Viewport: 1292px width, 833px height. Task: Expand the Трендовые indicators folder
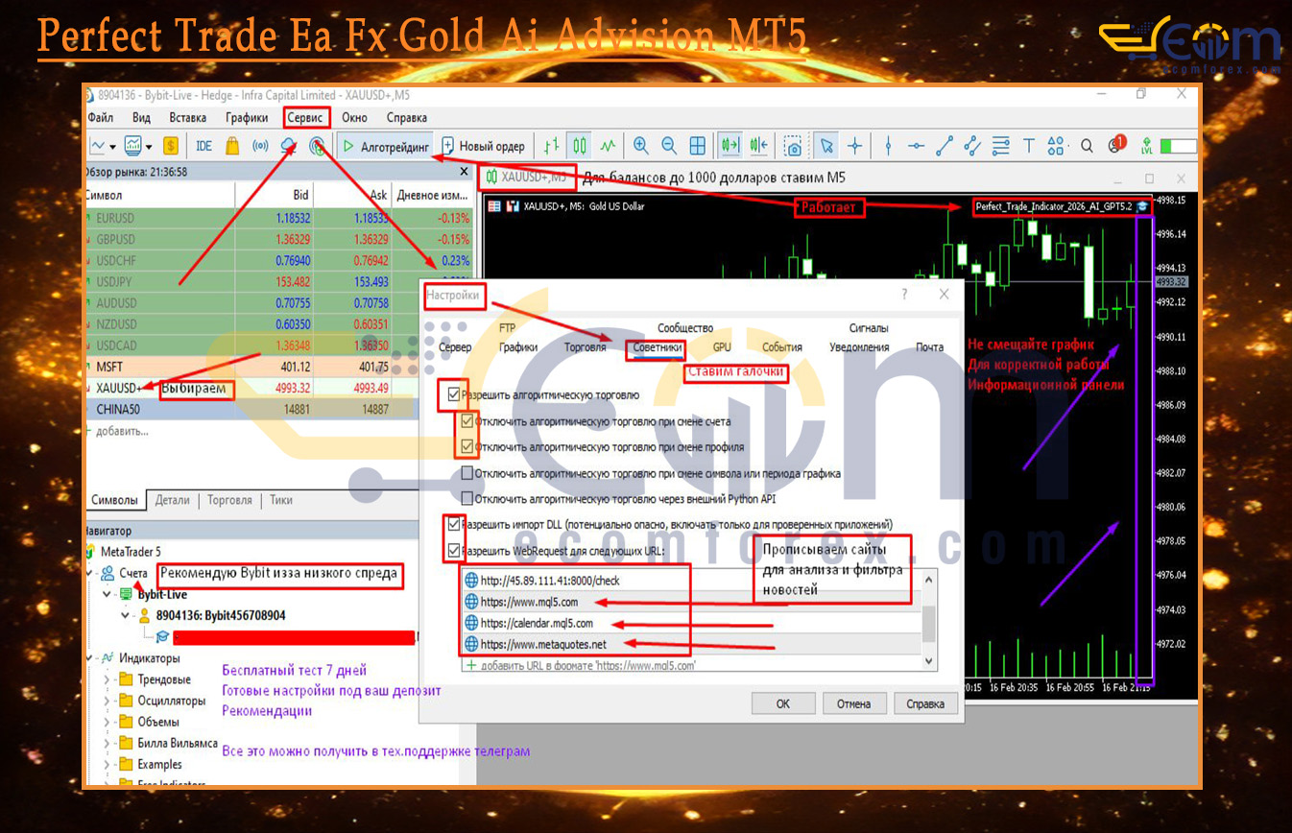[108, 679]
